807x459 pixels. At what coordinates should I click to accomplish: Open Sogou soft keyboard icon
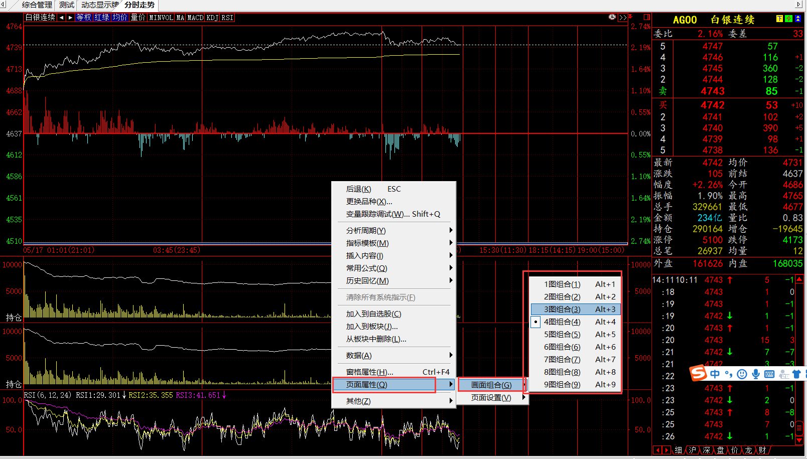769,374
